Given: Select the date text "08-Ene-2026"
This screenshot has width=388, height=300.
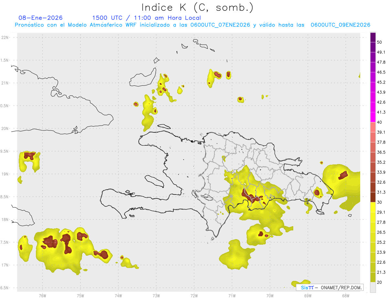Looking at the screenshot, I should tap(41, 18).
